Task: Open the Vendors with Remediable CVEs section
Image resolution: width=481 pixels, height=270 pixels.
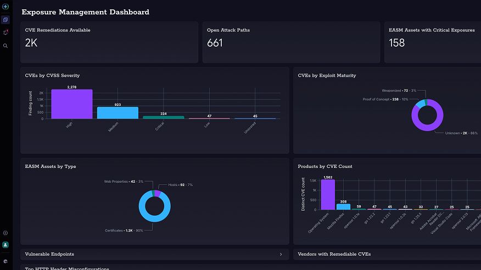Action: pos(387,255)
